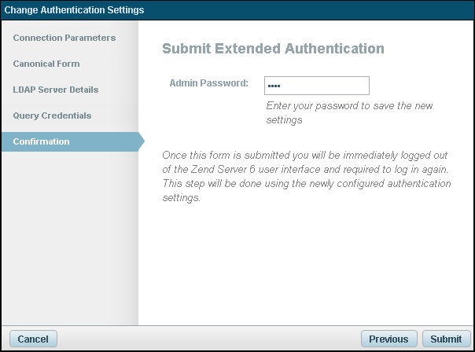Click the blank content area below the paragraph
Viewport: 475px width, 352px height.
pos(307,259)
